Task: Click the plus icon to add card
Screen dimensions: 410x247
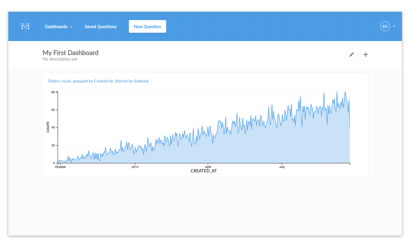Action: 366,55
